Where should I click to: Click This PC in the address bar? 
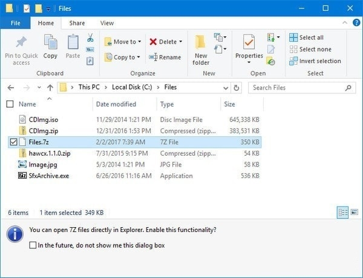click(x=89, y=87)
